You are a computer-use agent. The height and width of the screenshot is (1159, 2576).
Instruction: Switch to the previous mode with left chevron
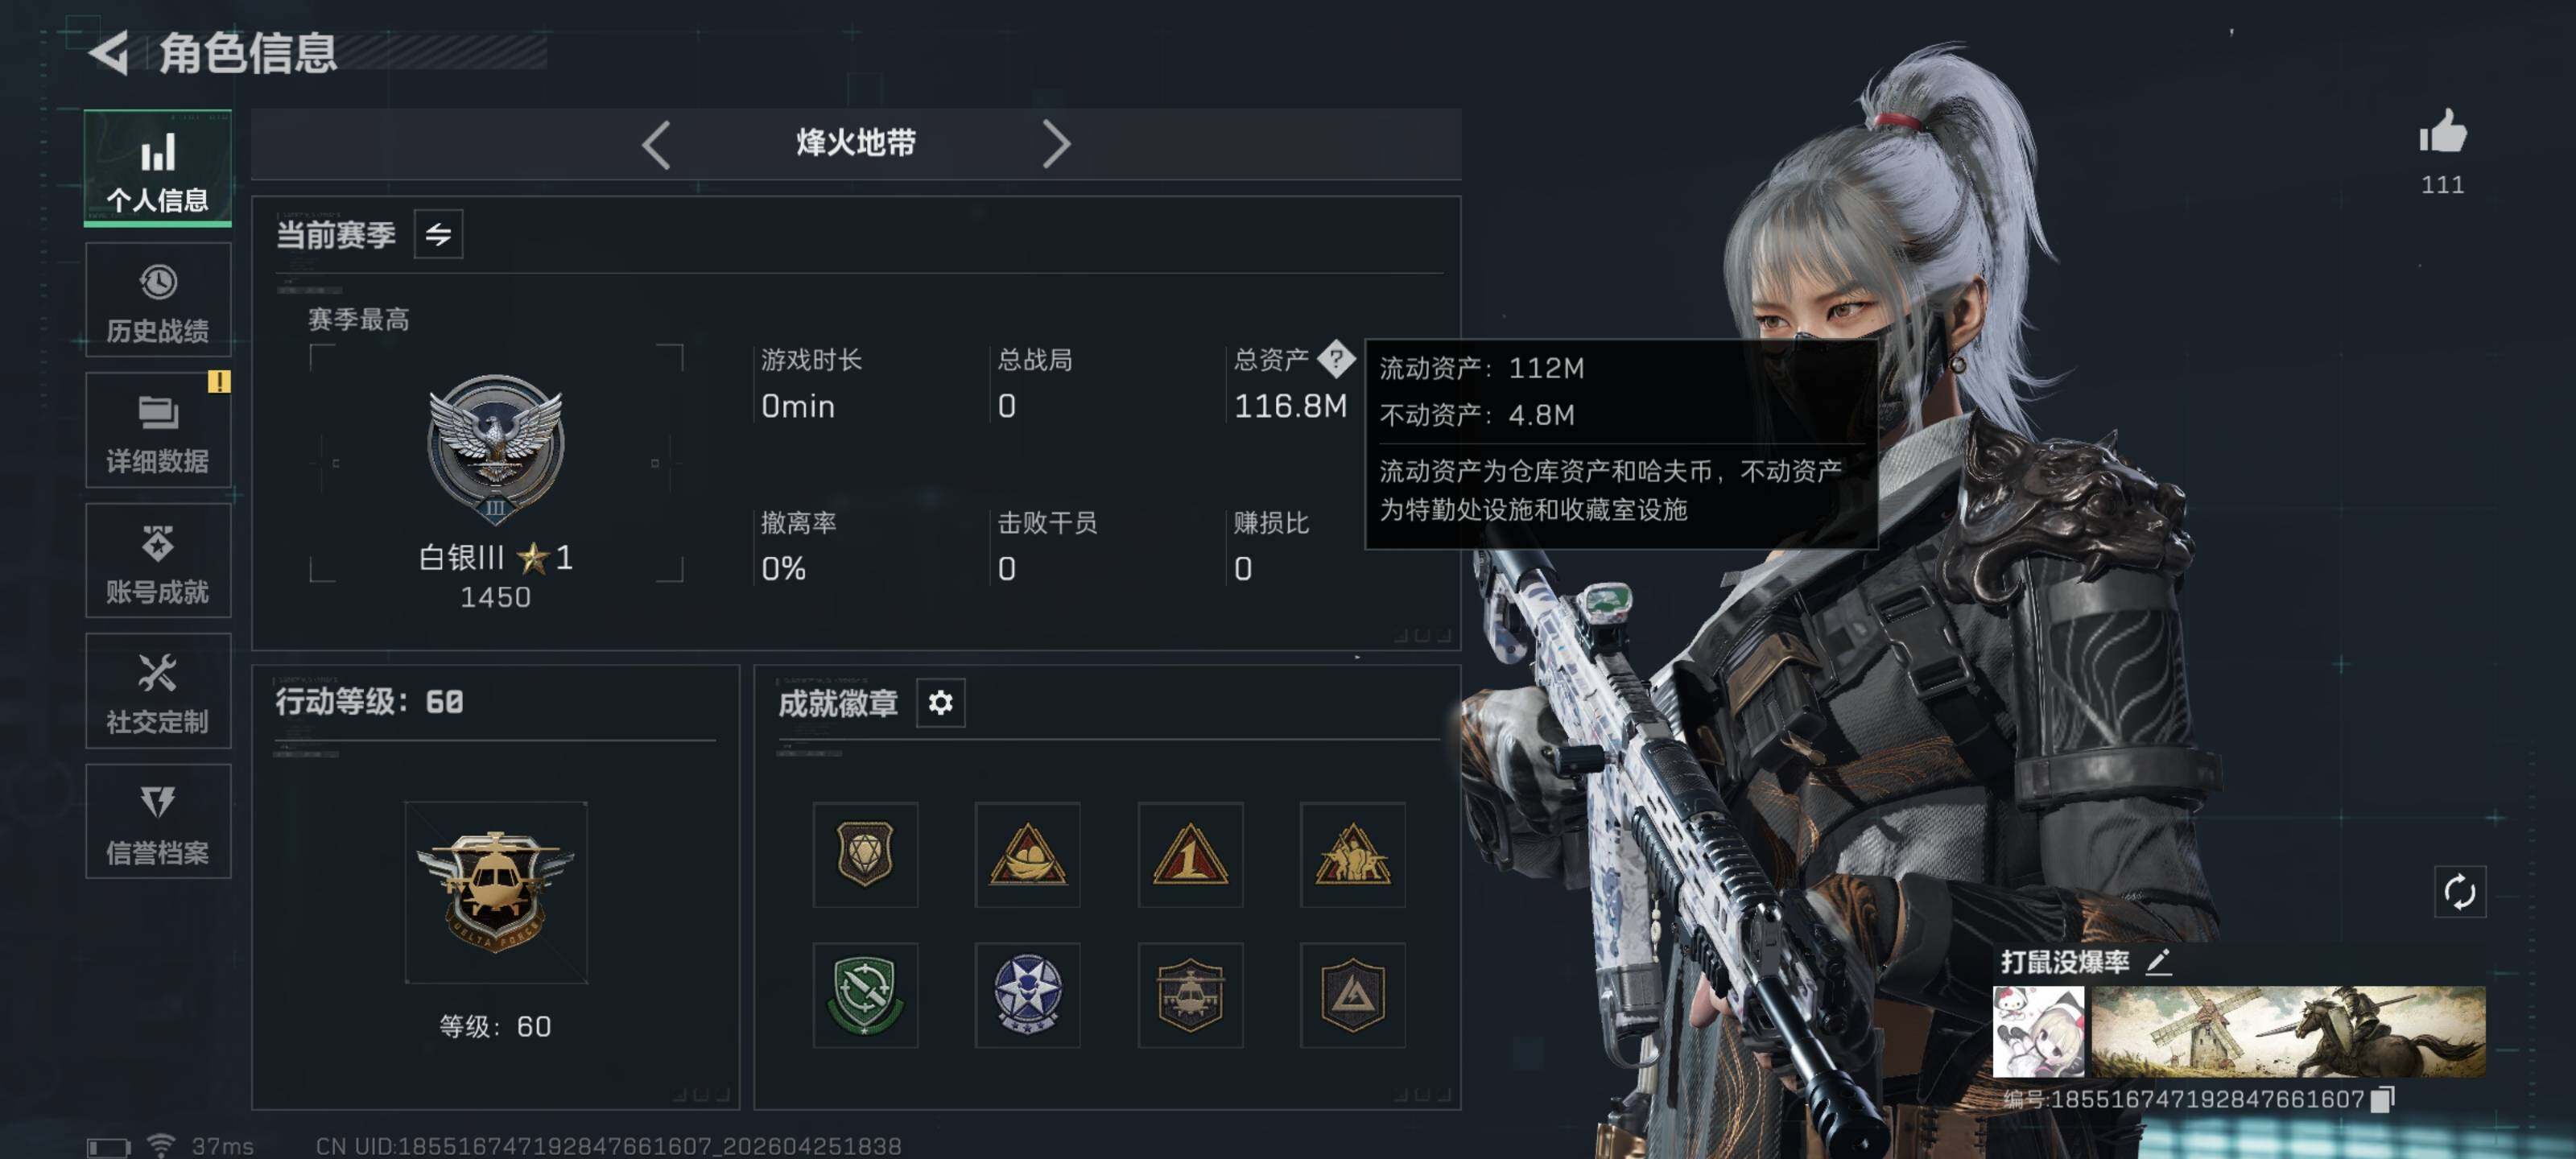(x=656, y=145)
